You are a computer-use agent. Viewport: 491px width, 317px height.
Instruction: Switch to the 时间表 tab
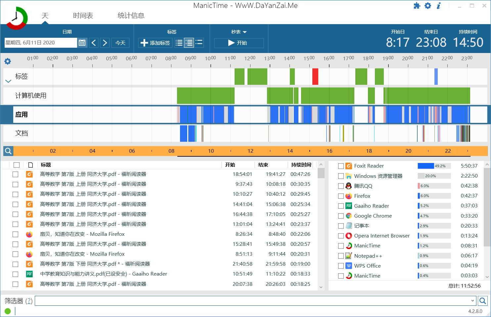coord(83,16)
